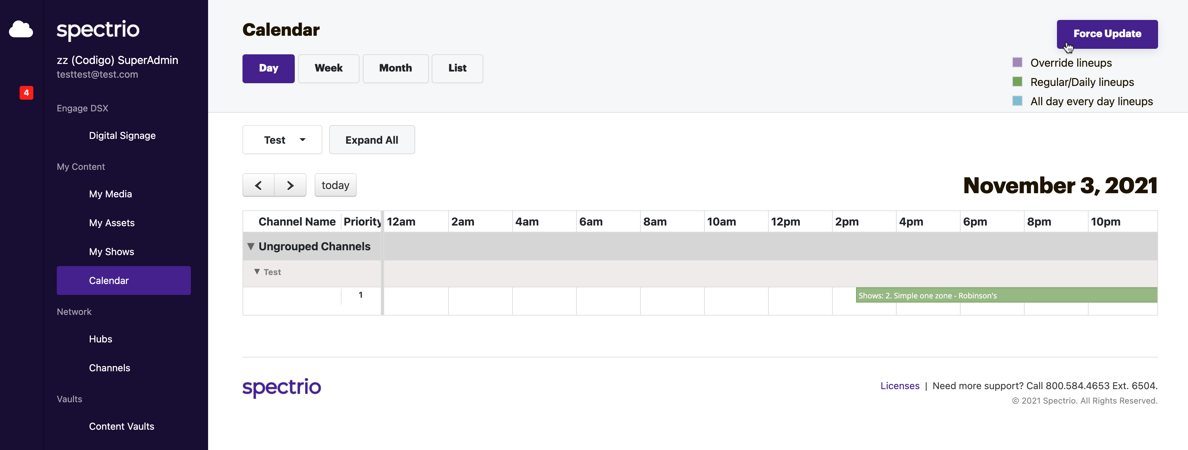Click the Priority column header
The image size is (1188, 450).
(x=362, y=222)
